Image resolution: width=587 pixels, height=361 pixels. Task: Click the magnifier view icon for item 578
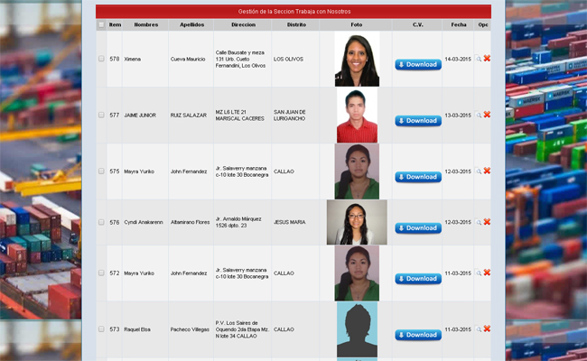480,59
